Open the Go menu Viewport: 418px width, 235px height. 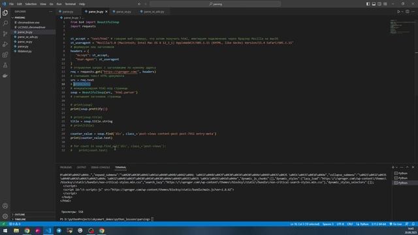[51, 4]
